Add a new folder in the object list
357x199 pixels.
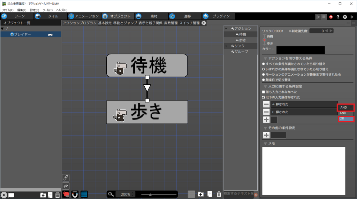(x=43, y=195)
